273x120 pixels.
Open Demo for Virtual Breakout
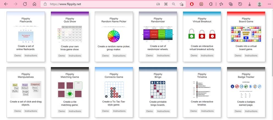(194, 55)
